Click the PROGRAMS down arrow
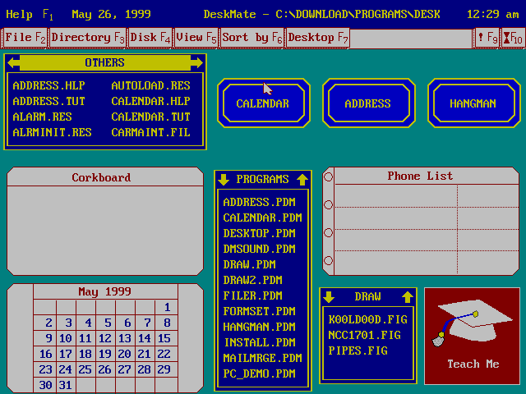Screen dimensions: 526x394 click(224, 180)
